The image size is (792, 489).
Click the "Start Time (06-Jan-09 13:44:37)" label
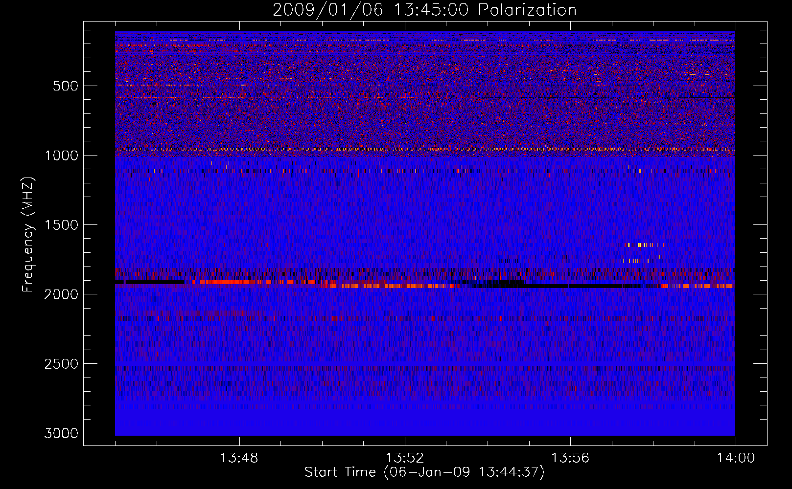[424, 472]
